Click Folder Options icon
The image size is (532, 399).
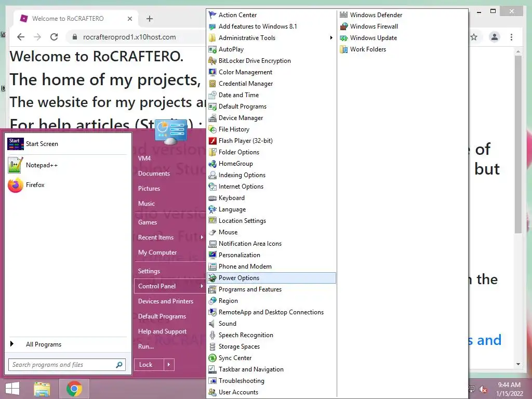pos(212,152)
